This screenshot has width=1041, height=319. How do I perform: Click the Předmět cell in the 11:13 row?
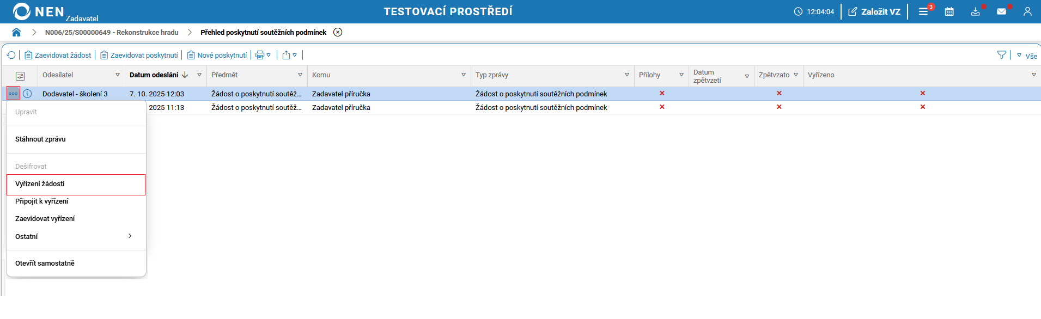tap(256, 108)
